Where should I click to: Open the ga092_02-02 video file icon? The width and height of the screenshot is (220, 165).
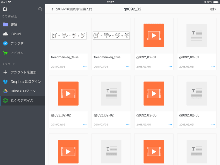click(68, 93)
